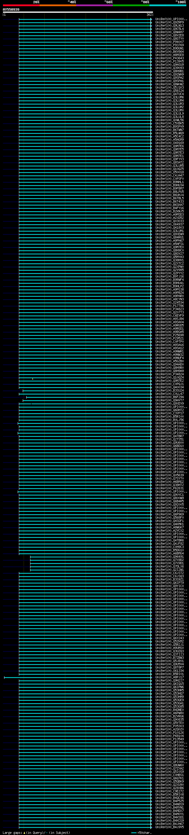
Task: Click the green ~80% identity color band
Action: (131, 5)
